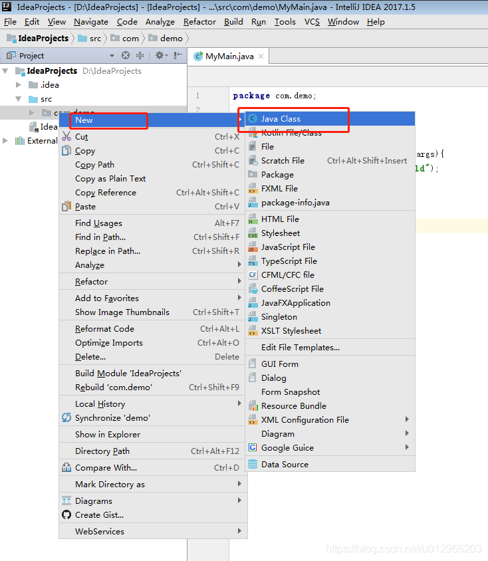Image resolution: width=488 pixels, height=561 pixels.
Task: Expand the External Libraries node
Action: pos(5,141)
